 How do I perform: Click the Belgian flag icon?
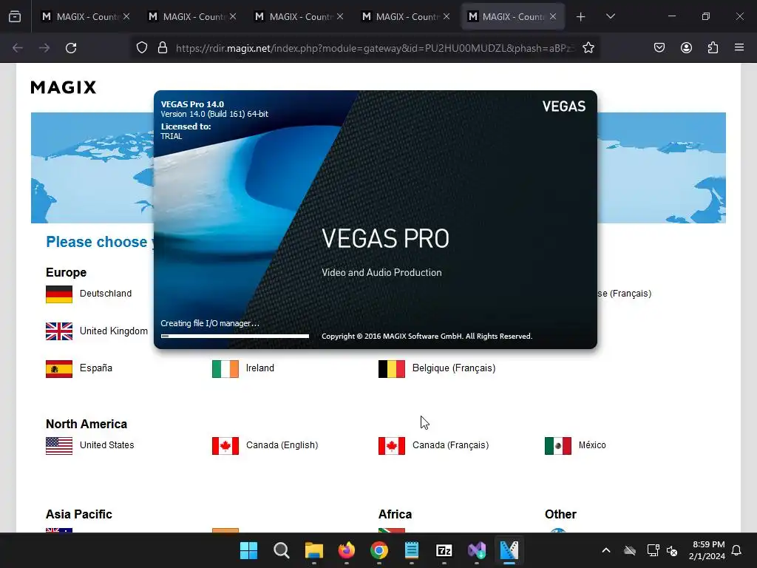(392, 369)
